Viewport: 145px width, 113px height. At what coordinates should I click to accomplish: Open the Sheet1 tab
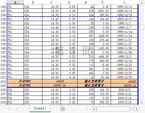click(40, 109)
